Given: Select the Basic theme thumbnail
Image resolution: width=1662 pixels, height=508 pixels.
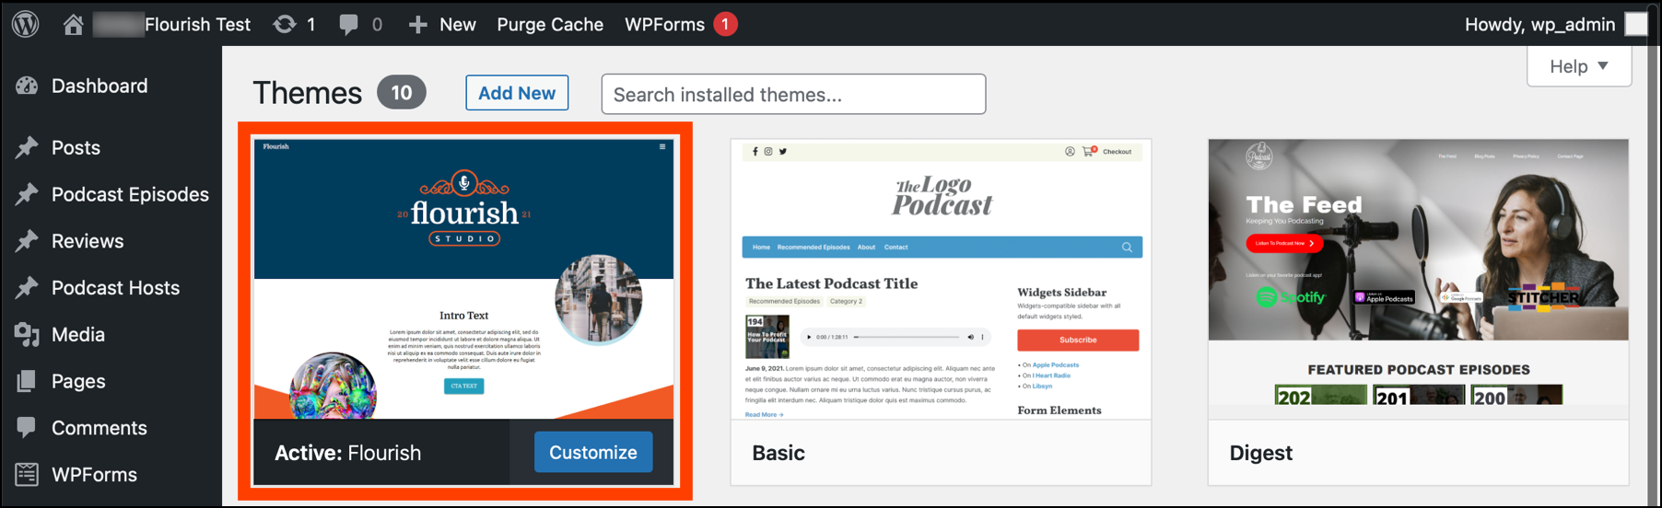Looking at the screenshot, I should (x=942, y=280).
